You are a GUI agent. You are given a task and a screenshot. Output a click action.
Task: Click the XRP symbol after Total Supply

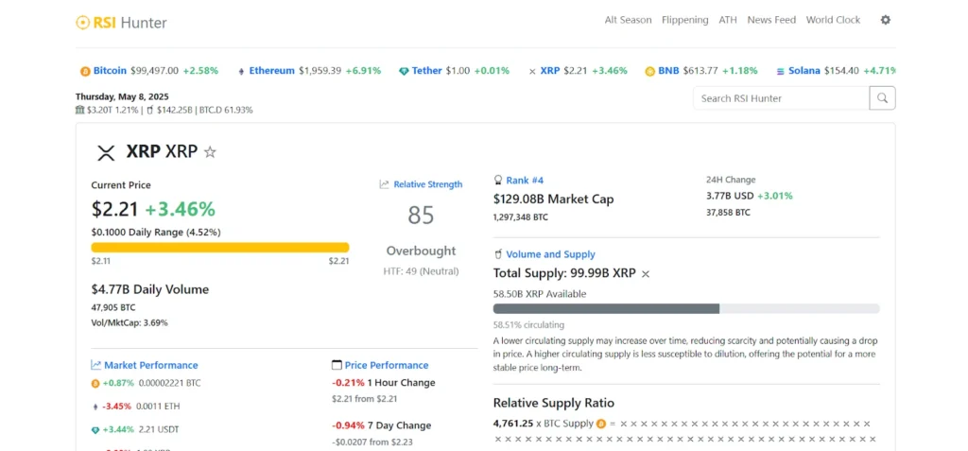tap(646, 273)
